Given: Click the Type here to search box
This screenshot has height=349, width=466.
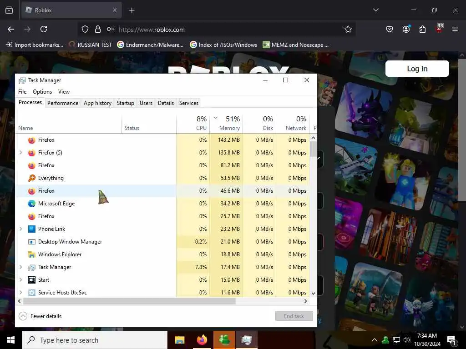Looking at the screenshot, I should coord(95,340).
